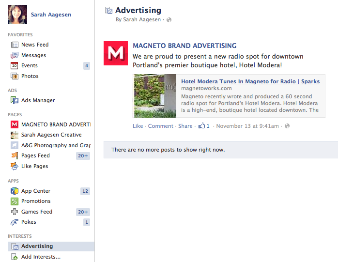Open MAGNETO BRAND ADVERTISING post author link
338x262 pixels.
[x=184, y=46]
